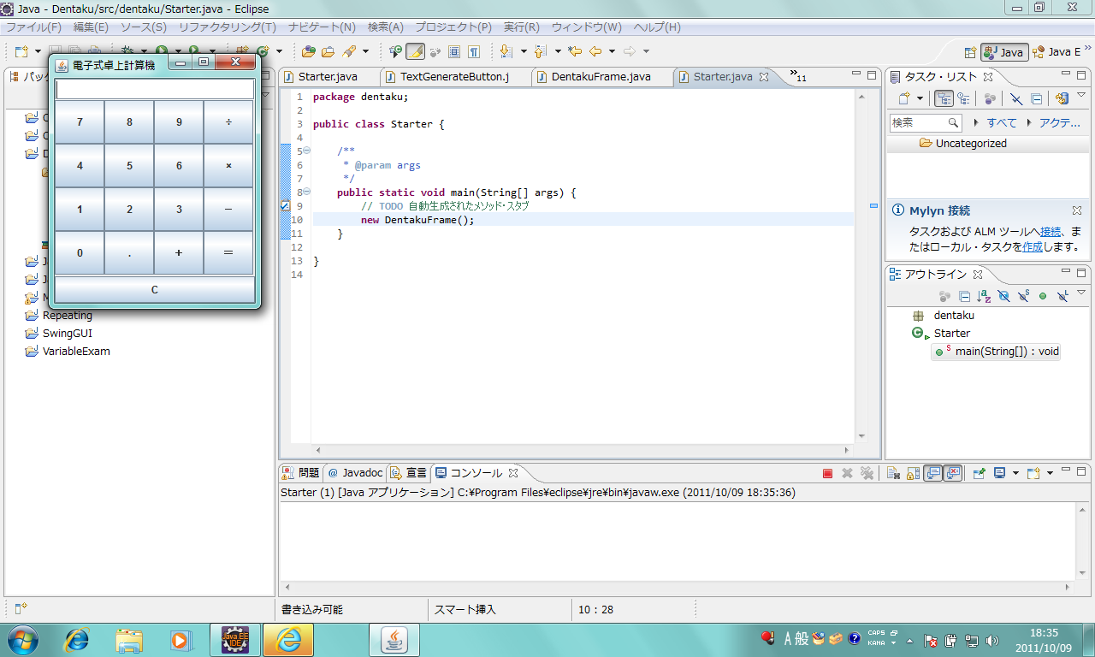Toggle Scroll Lock in the console toolbar
The width and height of the screenshot is (1095, 657).
tap(913, 473)
